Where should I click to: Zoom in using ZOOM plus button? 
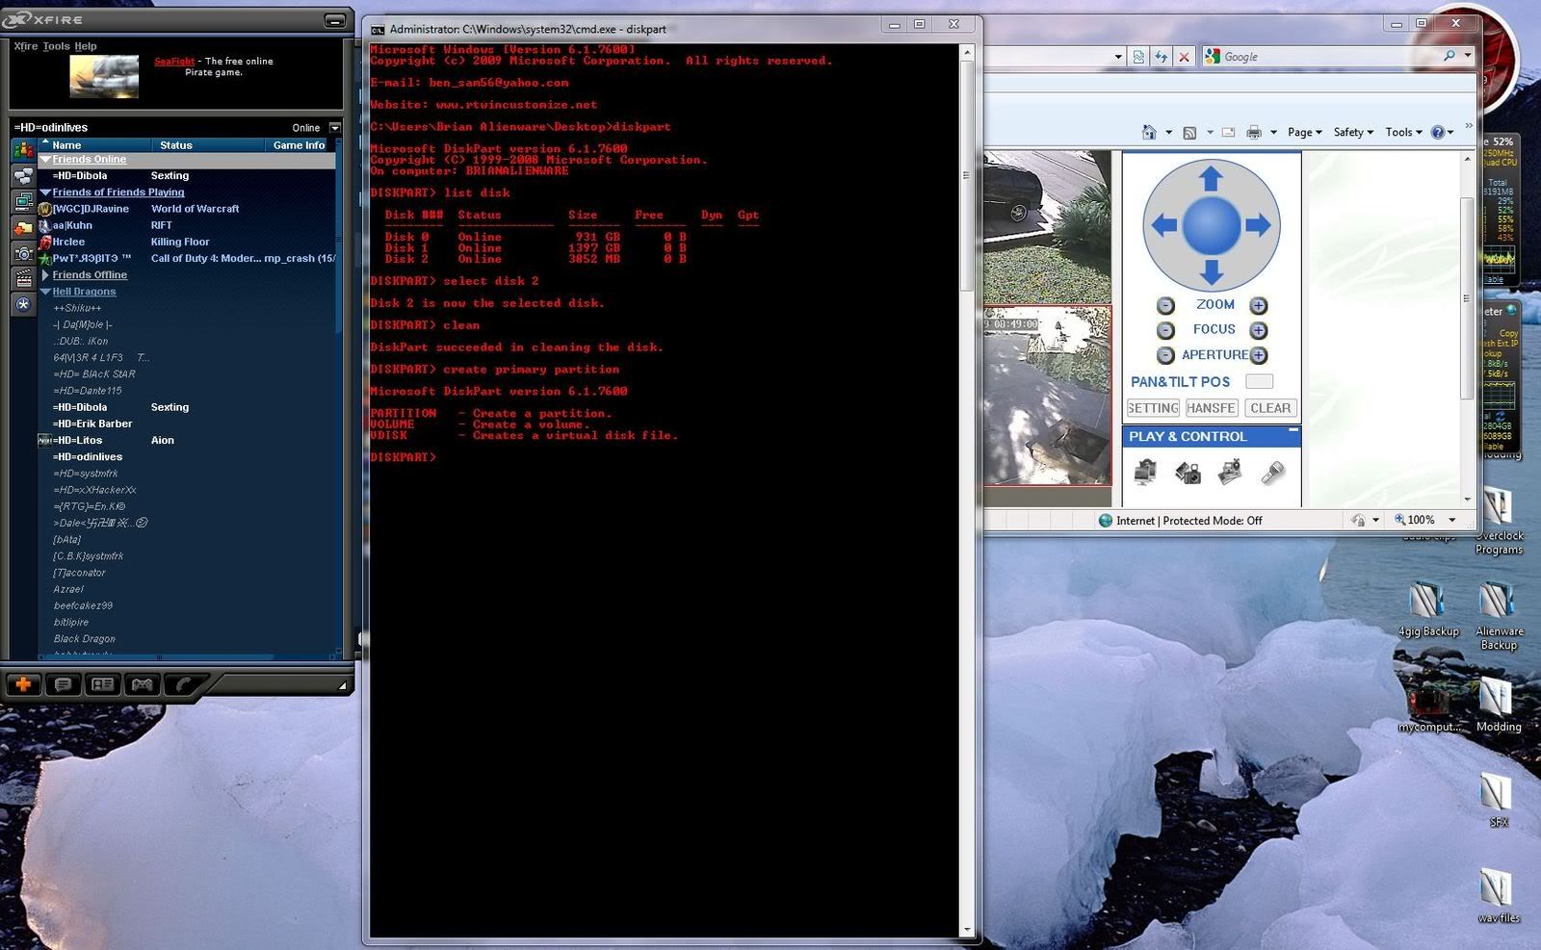[1258, 306]
